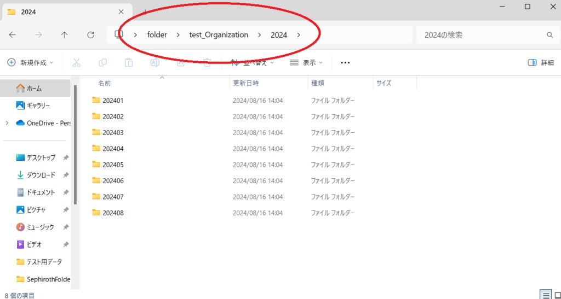
Task: Maximize the Explorer window
Action: pos(528,7)
